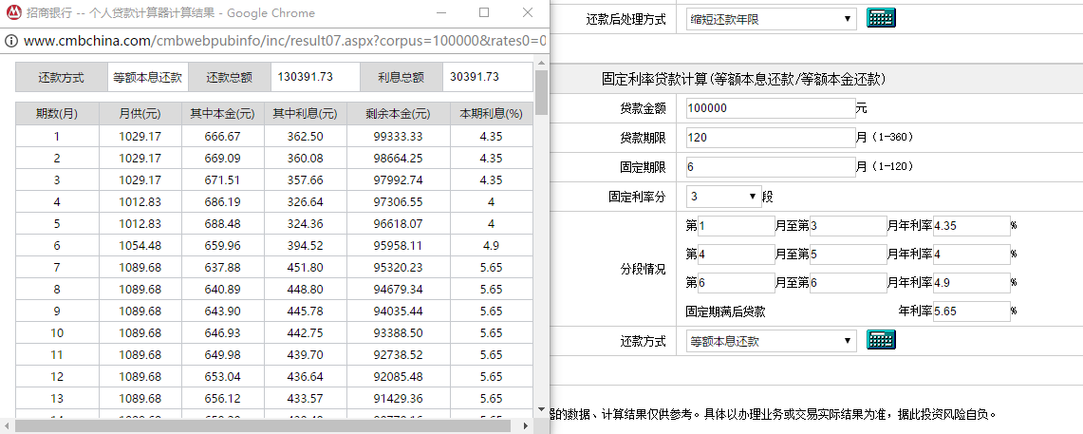This screenshot has width=1083, height=434.
Task: Click the 贷款期限 input field with 120
Action: tap(772, 137)
